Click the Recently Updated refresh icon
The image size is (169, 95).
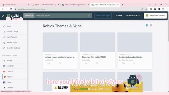[x=4, y=48]
